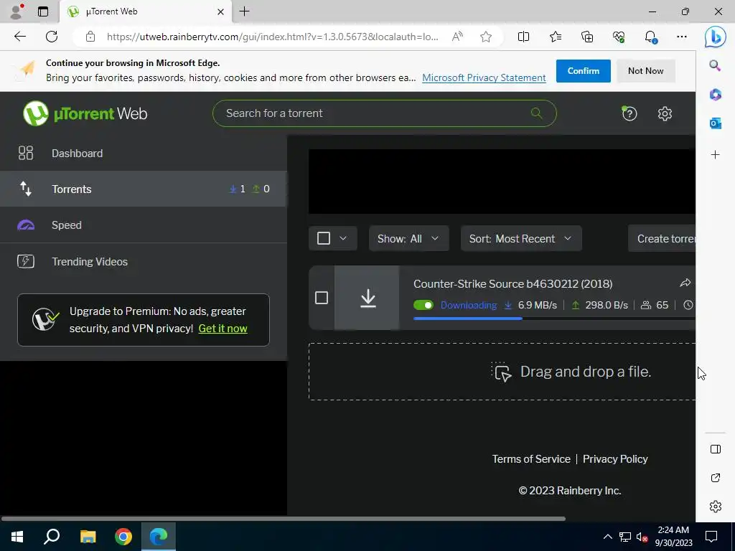Close the µTorrent Web tab

click(220, 11)
